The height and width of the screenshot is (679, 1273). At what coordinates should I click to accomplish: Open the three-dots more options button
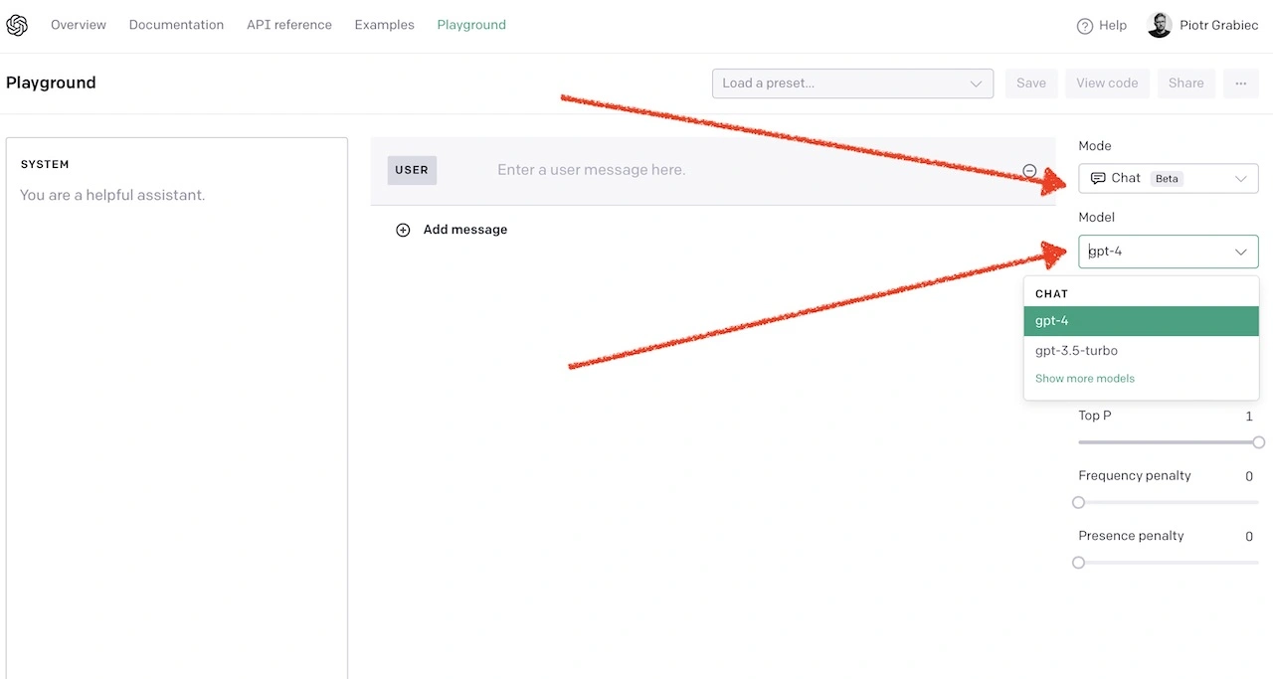point(1241,84)
